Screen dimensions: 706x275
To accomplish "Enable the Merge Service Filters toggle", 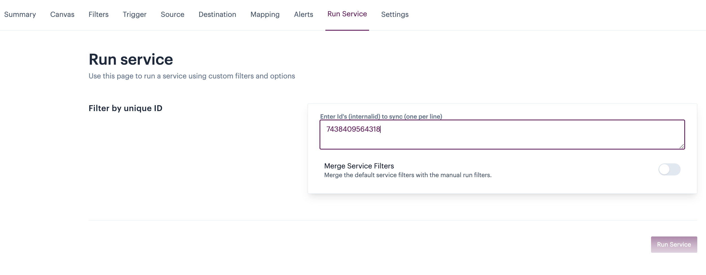I will [x=669, y=170].
